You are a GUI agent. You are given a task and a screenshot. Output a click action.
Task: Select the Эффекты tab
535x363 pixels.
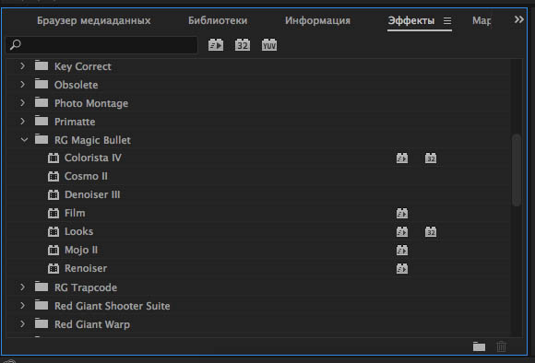coord(411,20)
